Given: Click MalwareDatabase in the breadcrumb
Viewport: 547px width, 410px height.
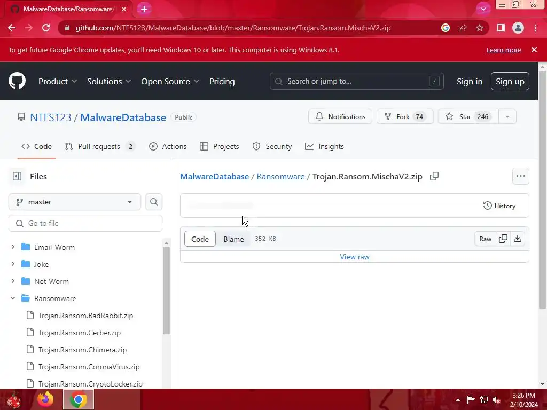Looking at the screenshot, I should (x=215, y=176).
